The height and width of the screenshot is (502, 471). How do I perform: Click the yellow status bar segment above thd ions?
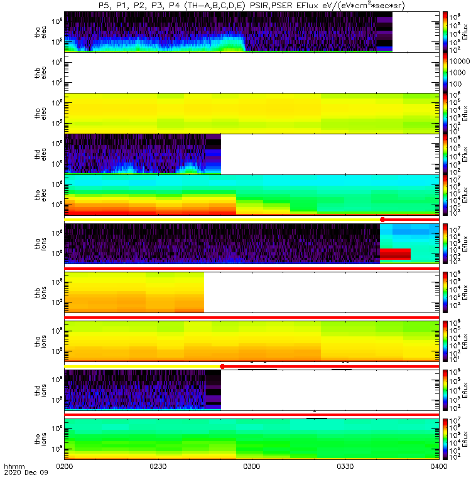coord(143,366)
